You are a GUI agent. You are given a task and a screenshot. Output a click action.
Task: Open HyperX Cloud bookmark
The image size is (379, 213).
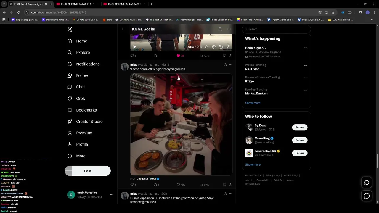(281, 20)
